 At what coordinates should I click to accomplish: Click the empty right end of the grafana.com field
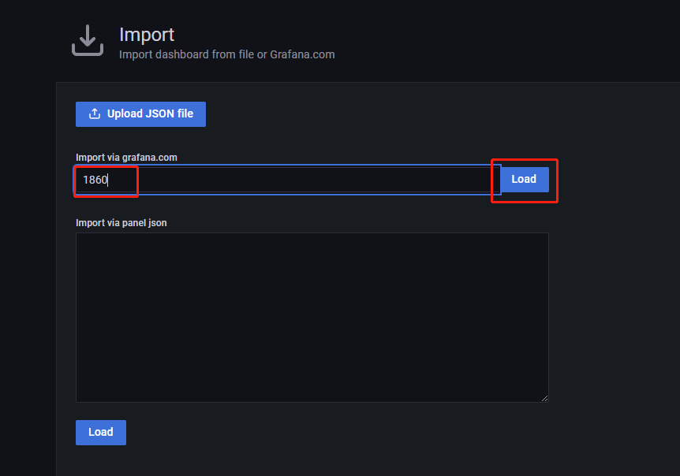coord(442,180)
